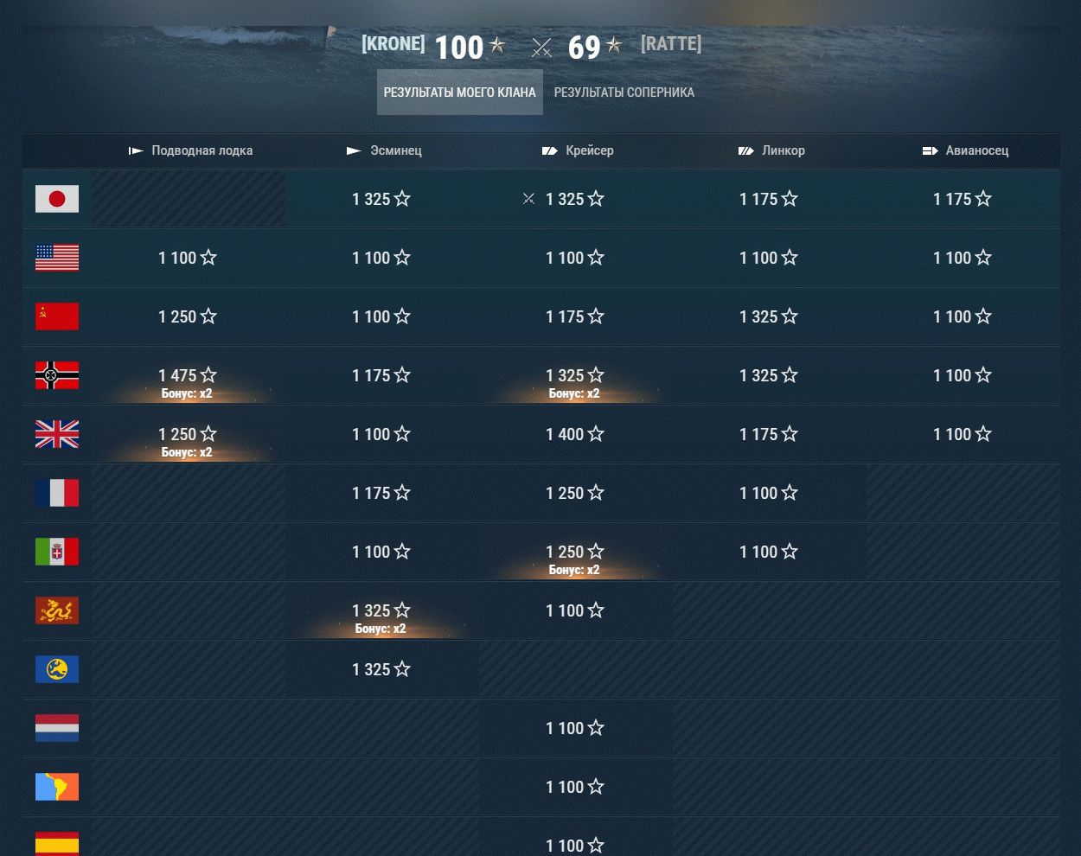Click the United Kingdom flag icon
The image size is (1081, 856).
57,434
